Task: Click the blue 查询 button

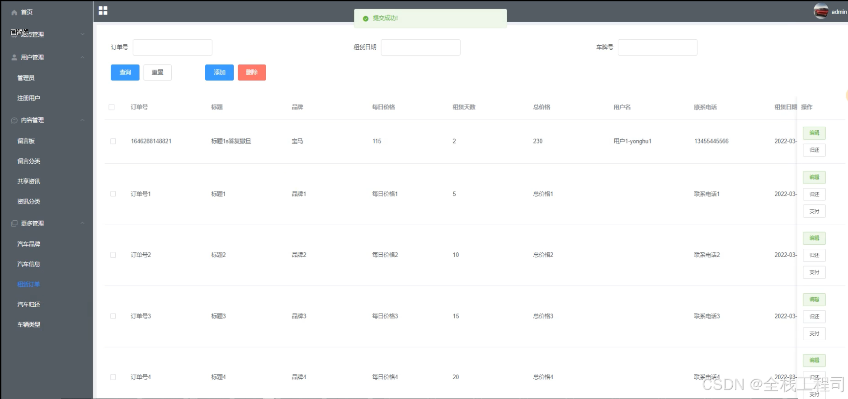Action: coord(125,72)
